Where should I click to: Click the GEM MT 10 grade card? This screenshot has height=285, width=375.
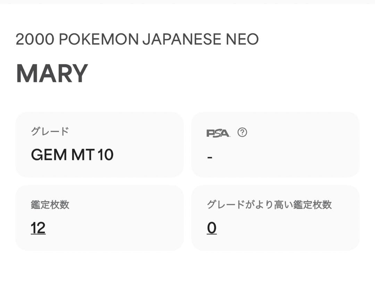pyautogui.click(x=100, y=144)
